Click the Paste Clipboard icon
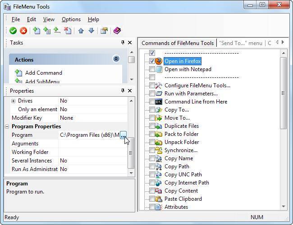 159,199
